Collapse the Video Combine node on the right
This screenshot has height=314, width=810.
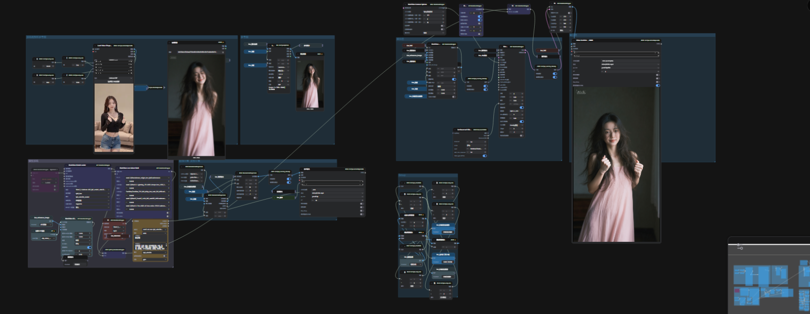coord(575,40)
